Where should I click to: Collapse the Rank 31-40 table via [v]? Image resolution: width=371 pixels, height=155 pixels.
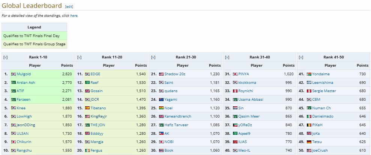[x=227, y=57]
